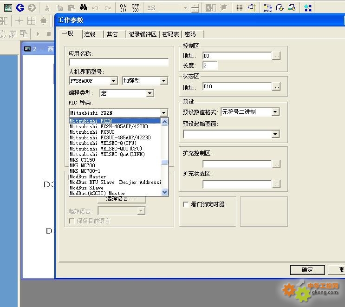Select ModBus Master in the list
Screen dimensions: 345x307
(x=115, y=176)
